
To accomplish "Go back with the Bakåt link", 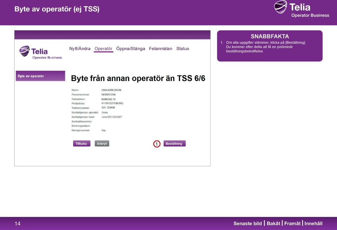I will [x=273, y=224].
